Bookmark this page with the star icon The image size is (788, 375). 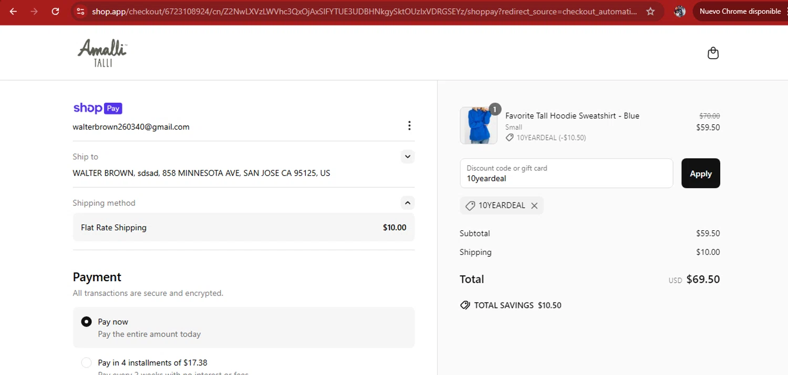tap(650, 11)
